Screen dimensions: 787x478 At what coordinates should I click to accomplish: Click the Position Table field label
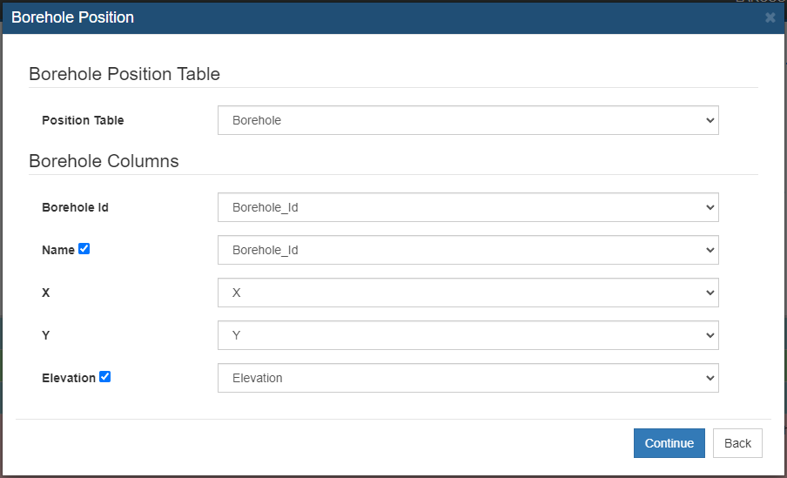pyautogui.click(x=83, y=120)
